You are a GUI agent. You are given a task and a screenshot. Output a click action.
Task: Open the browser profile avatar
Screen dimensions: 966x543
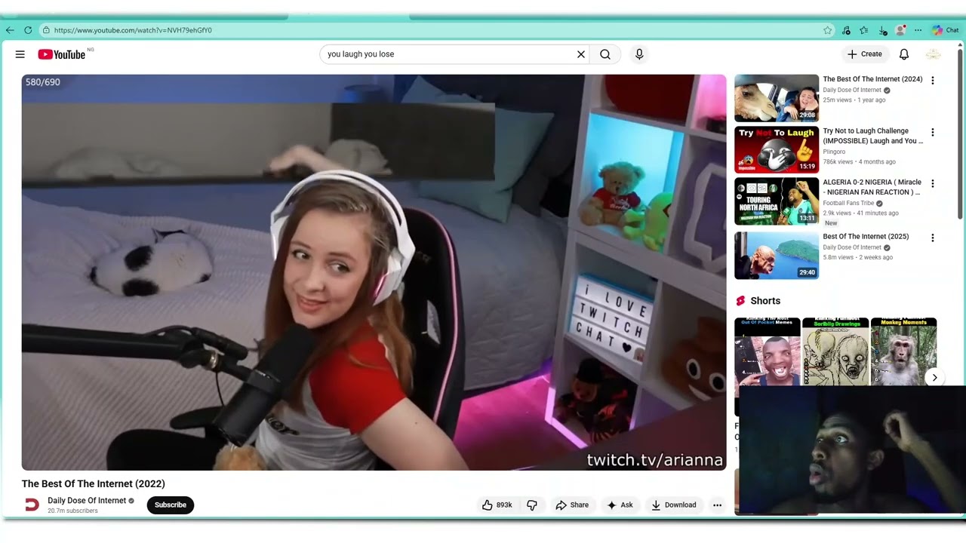pyautogui.click(x=900, y=30)
